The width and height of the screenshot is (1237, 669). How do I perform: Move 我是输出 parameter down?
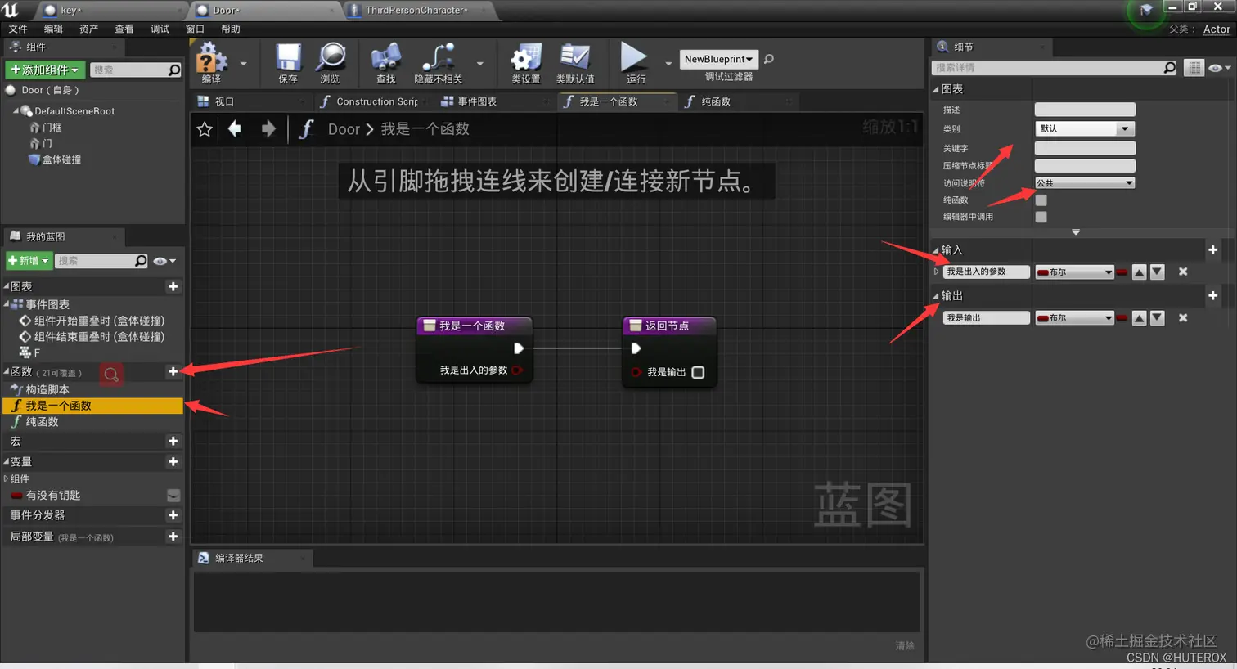tap(1157, 317)
